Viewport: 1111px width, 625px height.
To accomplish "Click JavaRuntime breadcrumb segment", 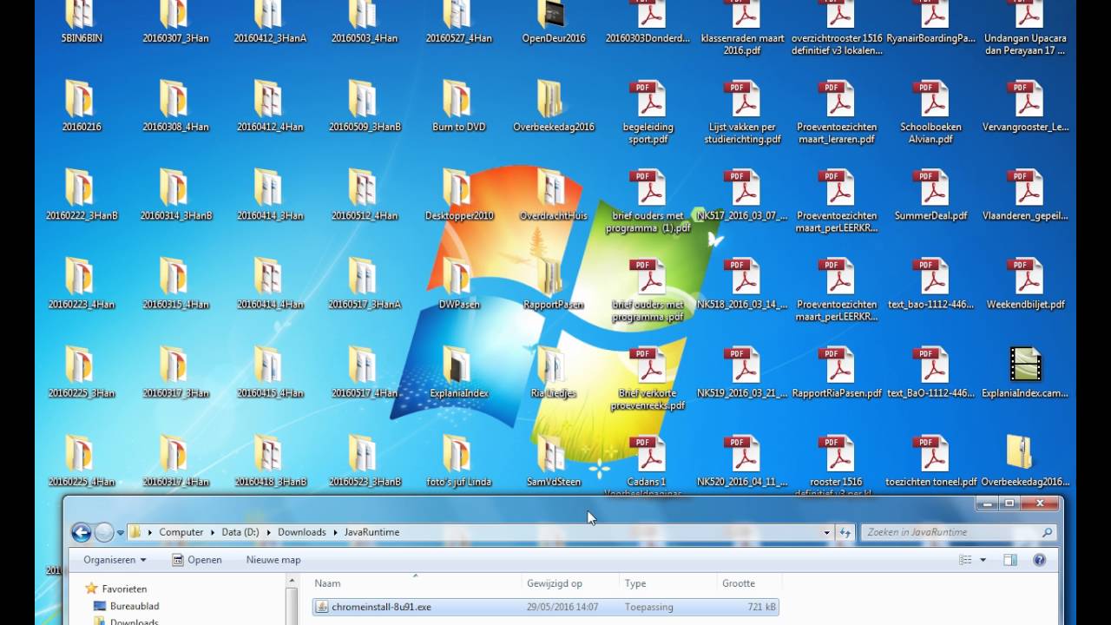I will click(371, 532).
